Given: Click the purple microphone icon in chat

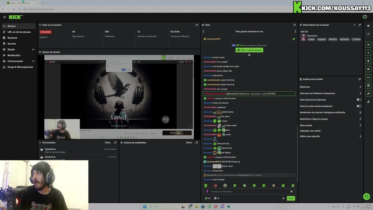Looking at the screenshot, I should pyautogui.click(x=207, y=192).
